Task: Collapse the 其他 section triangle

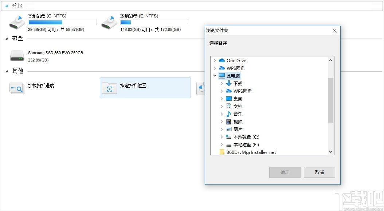Action: 7,71
